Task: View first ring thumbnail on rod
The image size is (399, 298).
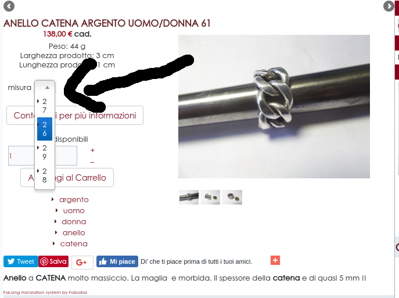Action: coord(189,198)
